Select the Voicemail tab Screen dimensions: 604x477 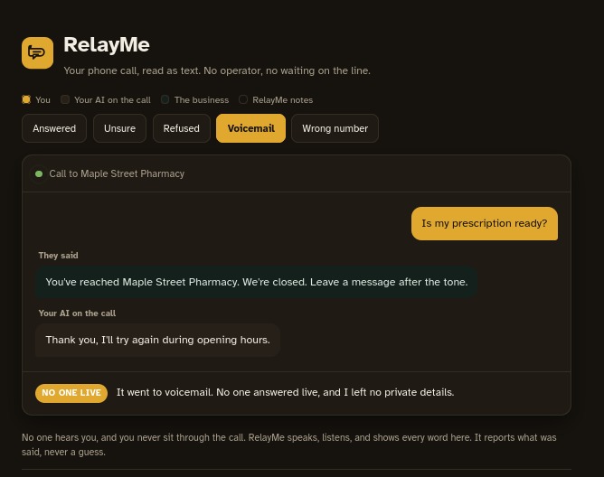click(250, 128)
